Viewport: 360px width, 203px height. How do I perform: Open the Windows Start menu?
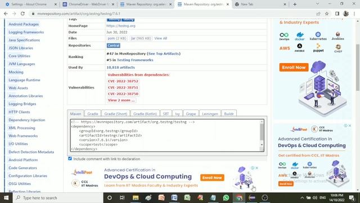tap(6, 198)
